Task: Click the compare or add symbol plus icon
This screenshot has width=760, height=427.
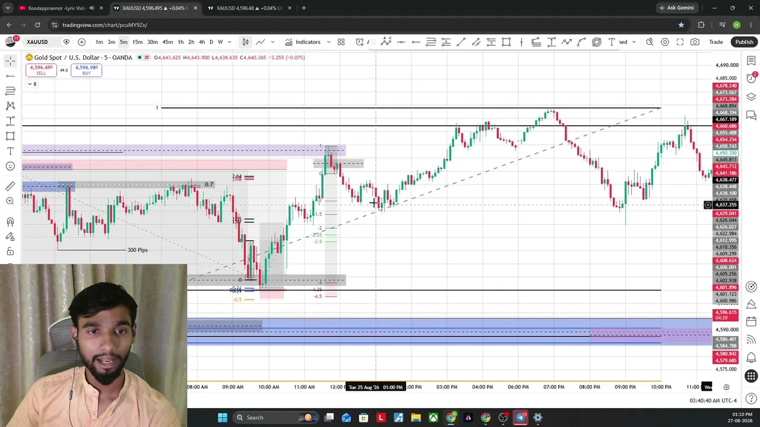Action: click(x=81, y=42)
